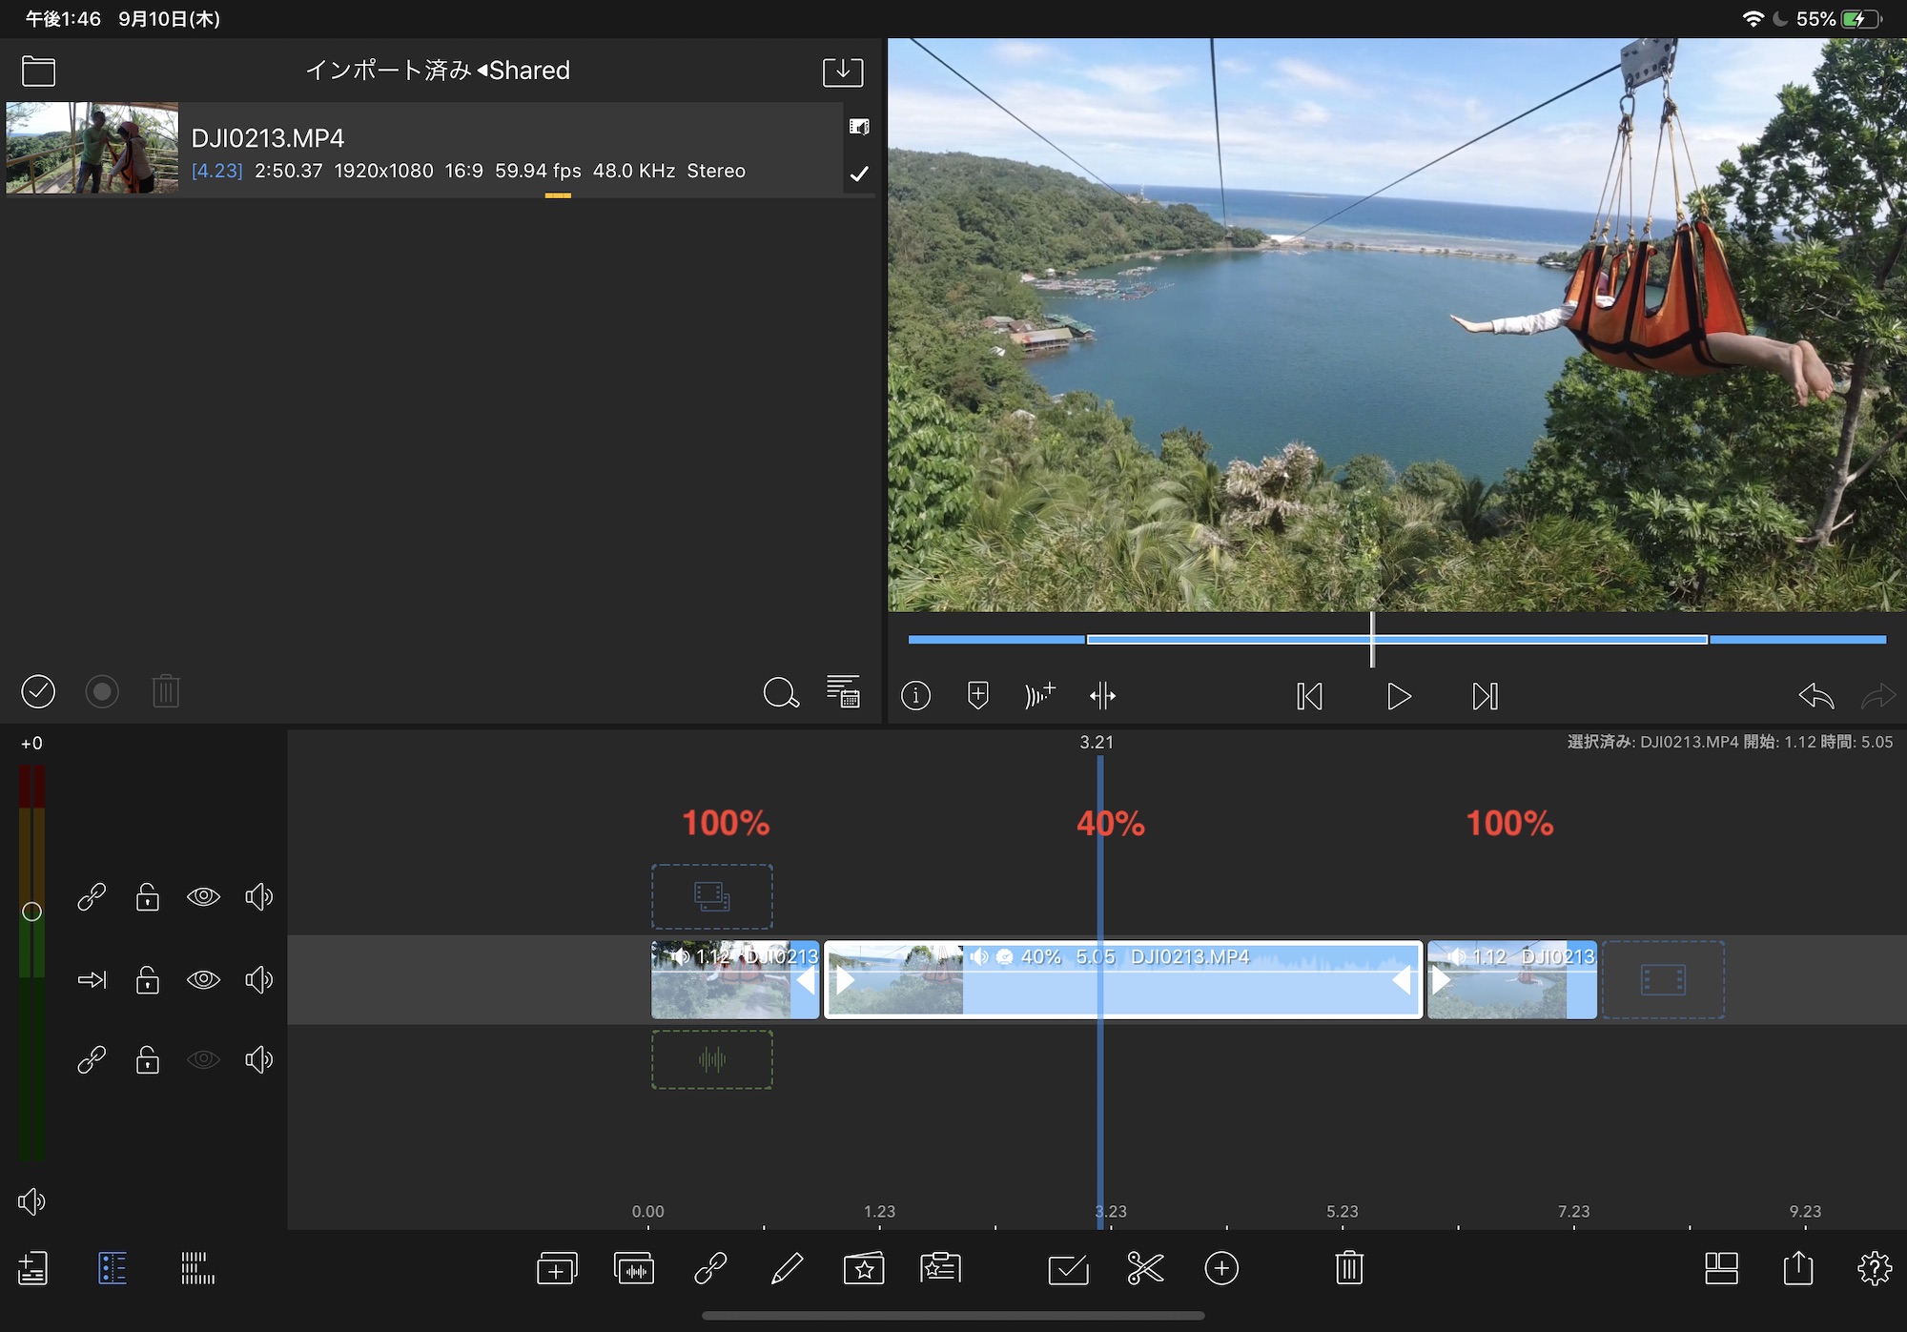Image resolution: width=1907 pixels, height=1332 pixels.
Task: Toggle the top track lock icon
Action: point(148,896)
